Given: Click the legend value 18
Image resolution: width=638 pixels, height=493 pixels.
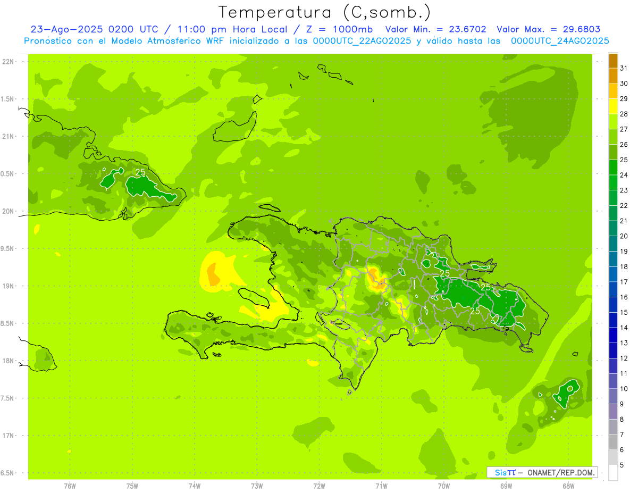Looking at the screenshot, I should point(624,267).
